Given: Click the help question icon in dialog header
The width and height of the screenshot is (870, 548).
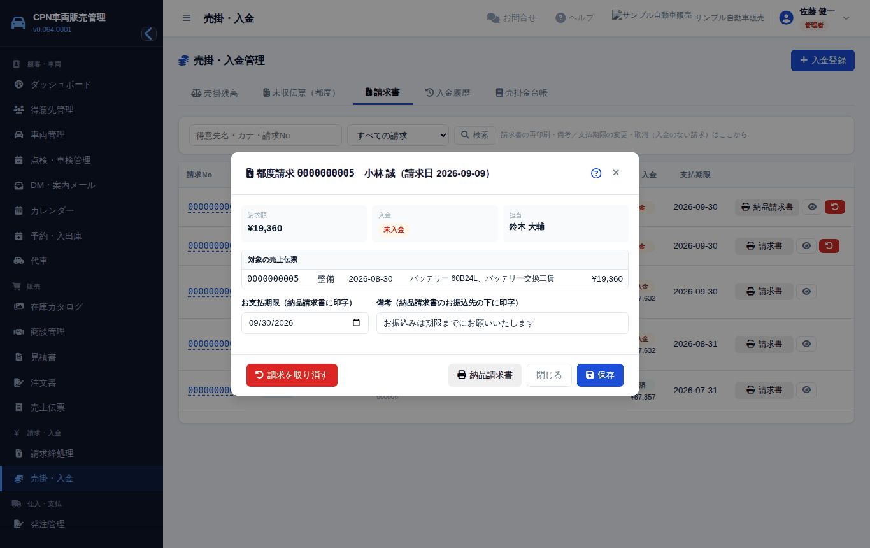Looking at the screenshot, I should click(x=596, y=173).
